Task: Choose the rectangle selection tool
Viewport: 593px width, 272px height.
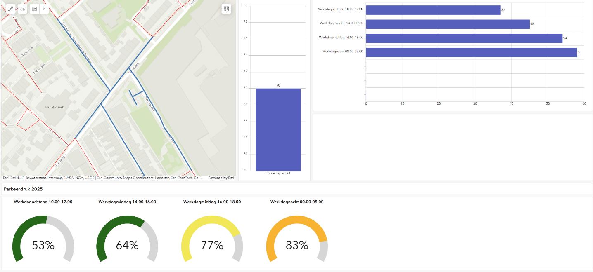Action: pos(34,9)
